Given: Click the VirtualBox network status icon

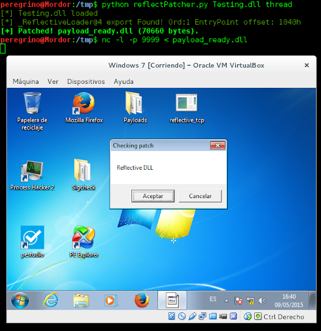Looking at the screenshot, I should tap(202, 316).
